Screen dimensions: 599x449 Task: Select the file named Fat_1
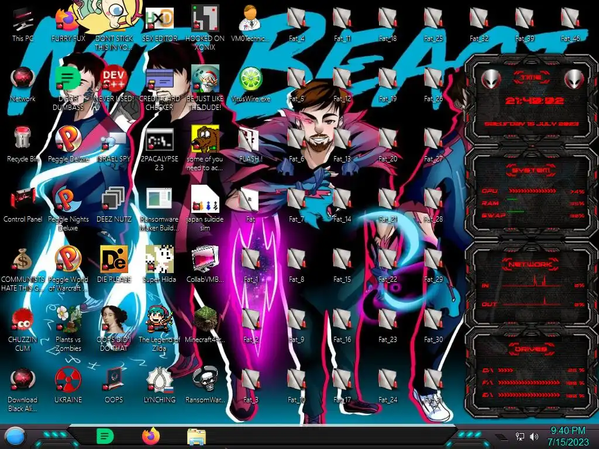coord(250,266)
